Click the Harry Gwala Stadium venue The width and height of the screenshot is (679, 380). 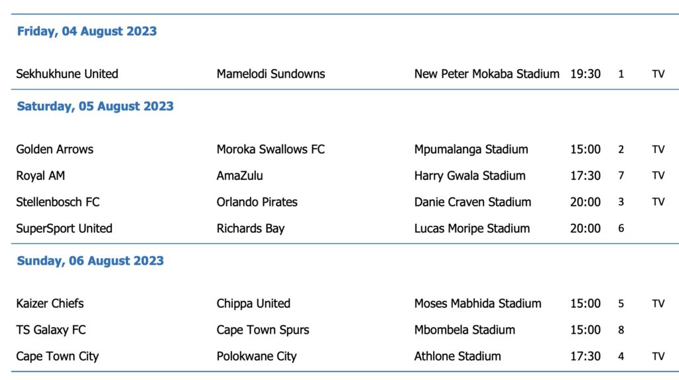(x=469, y=175)
